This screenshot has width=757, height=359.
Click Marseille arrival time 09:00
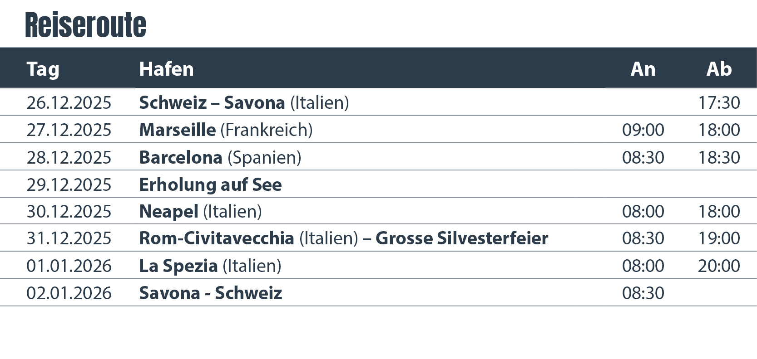click(x=643, y=130)
